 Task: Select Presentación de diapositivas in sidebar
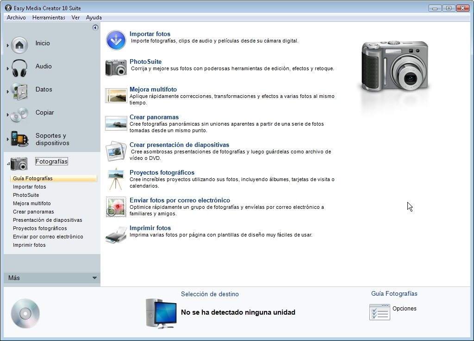(x=48, y=220)
